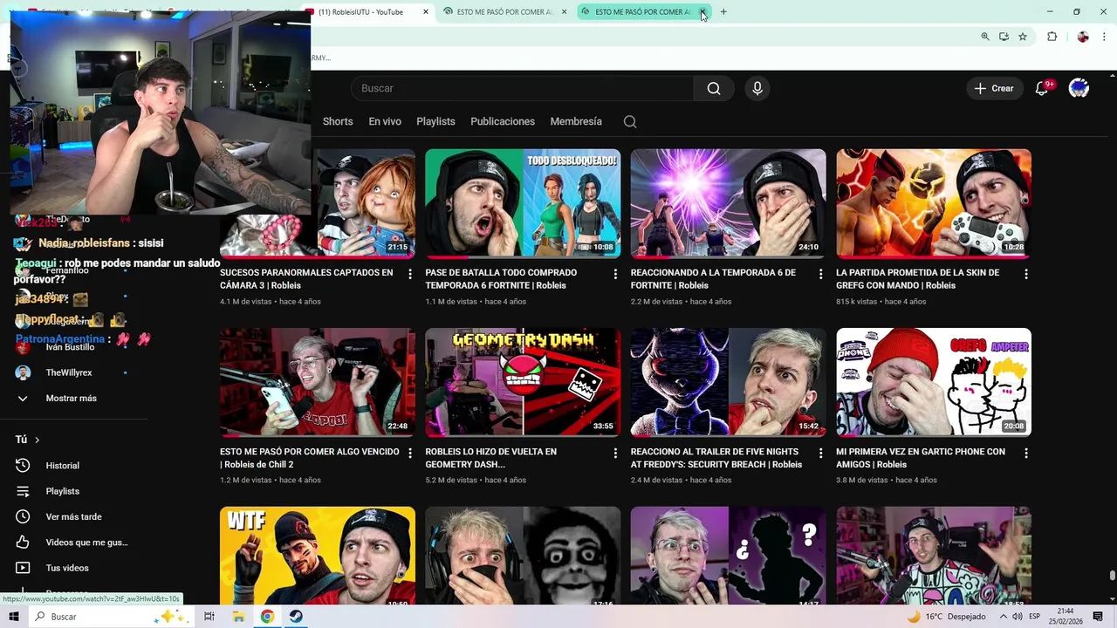The height and width of the screenshot is (628, 1117).
Task: Open options for GARTIC PHONE video
Action: (x=1026, y=453)
